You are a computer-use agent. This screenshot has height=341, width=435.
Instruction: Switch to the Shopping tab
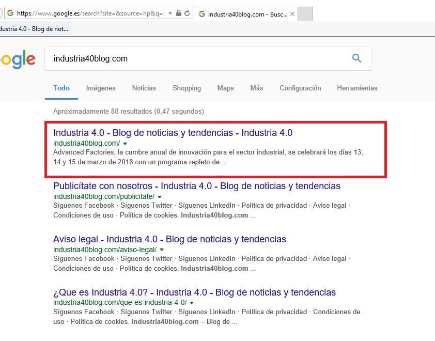click(x=187, y=88)
